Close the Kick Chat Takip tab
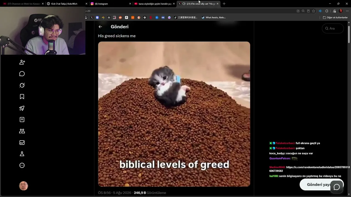 [86, 4]
